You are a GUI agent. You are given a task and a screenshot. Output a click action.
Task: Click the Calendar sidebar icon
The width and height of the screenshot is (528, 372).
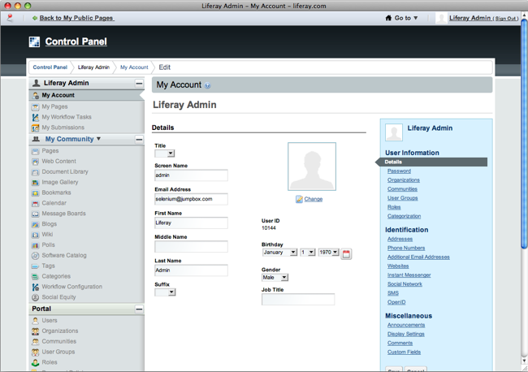click(36, 203)
